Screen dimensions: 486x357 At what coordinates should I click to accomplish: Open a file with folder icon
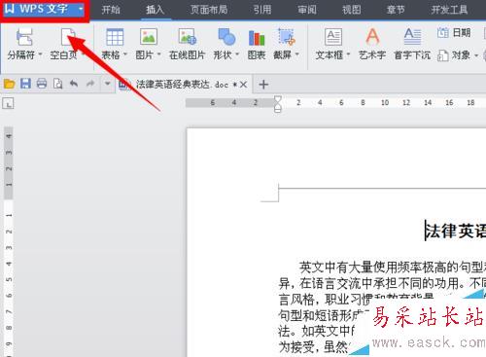[10, 84]
